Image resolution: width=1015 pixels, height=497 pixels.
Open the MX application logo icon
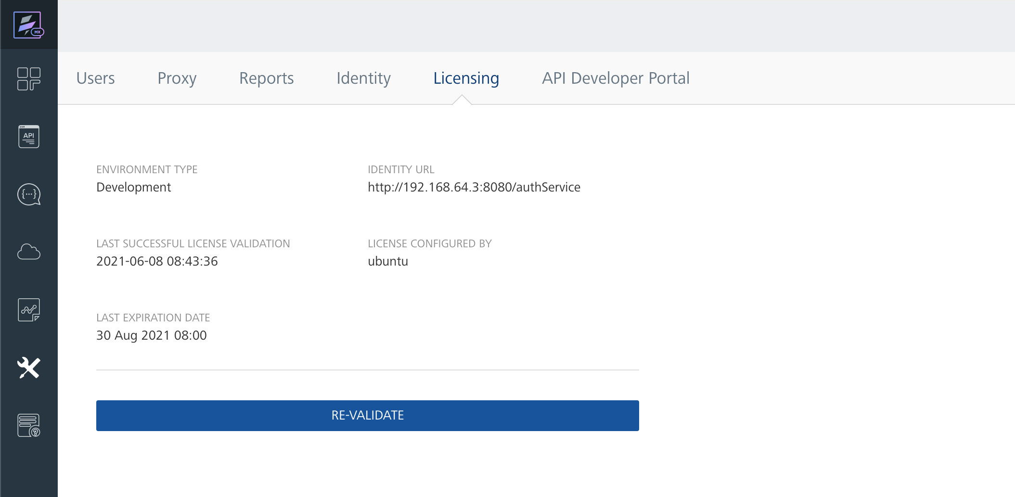[28, 25]
